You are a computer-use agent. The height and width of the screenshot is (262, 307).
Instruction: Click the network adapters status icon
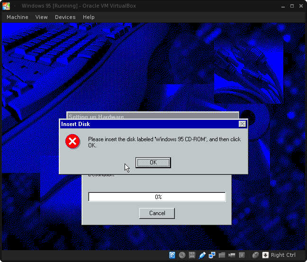pyautogui.click(x=212, y=255)
